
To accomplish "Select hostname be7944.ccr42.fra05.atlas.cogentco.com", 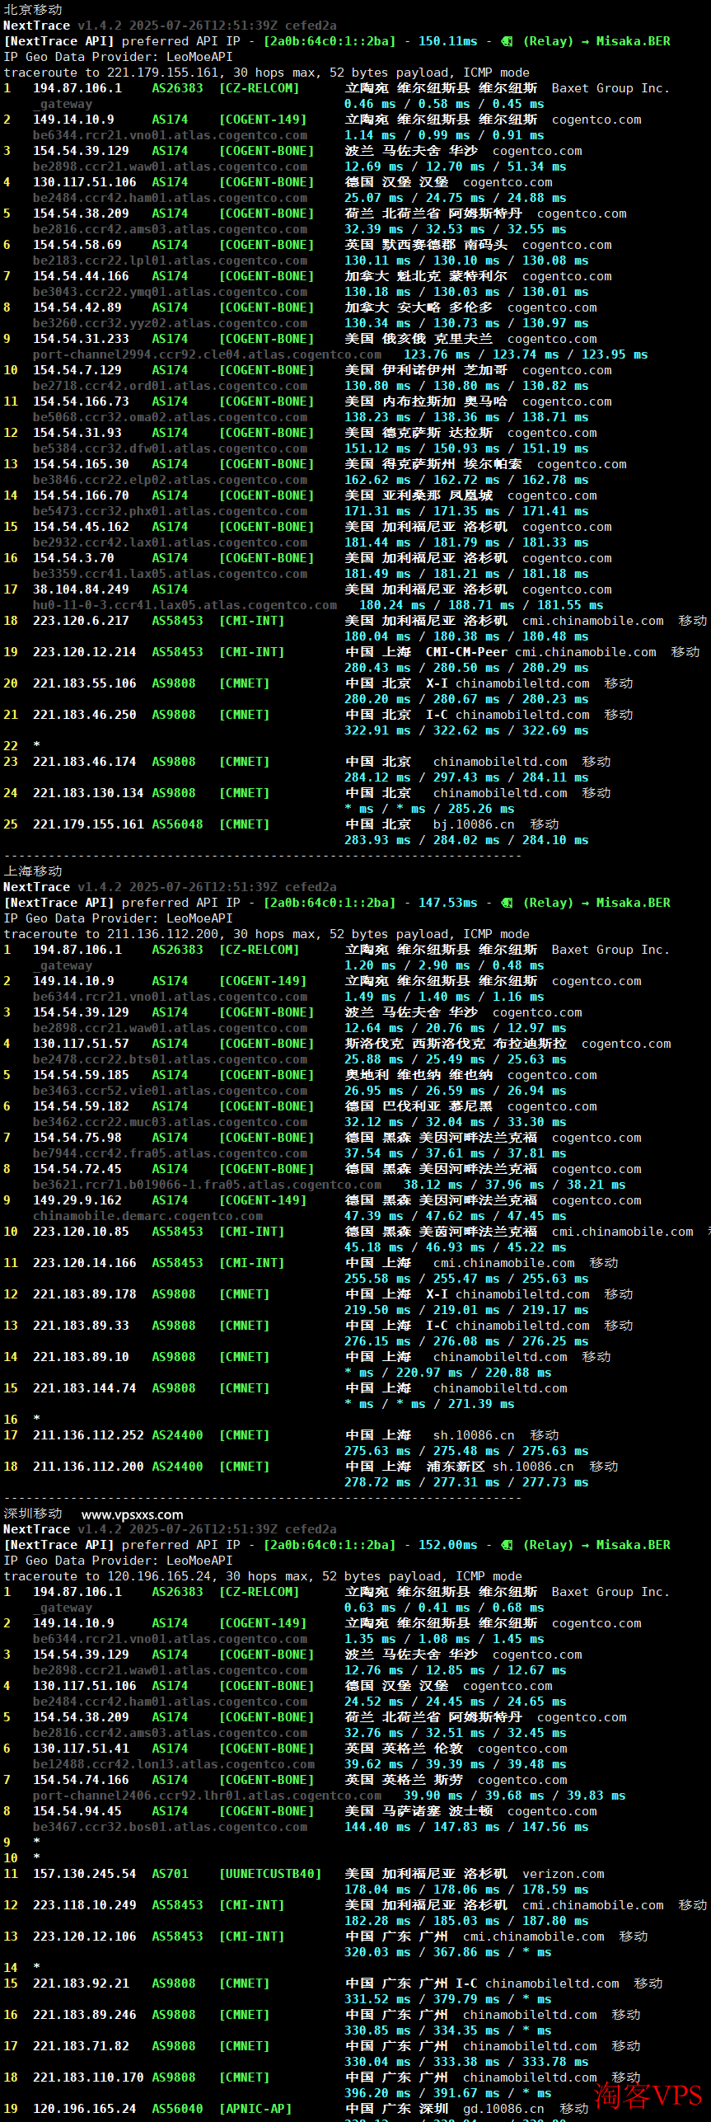I will [x=170, y=1153].
